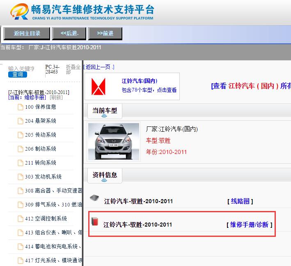Open page icon next to 205 传动系统
This screenshot has width=291, height=266.
[x=21, y=135]
